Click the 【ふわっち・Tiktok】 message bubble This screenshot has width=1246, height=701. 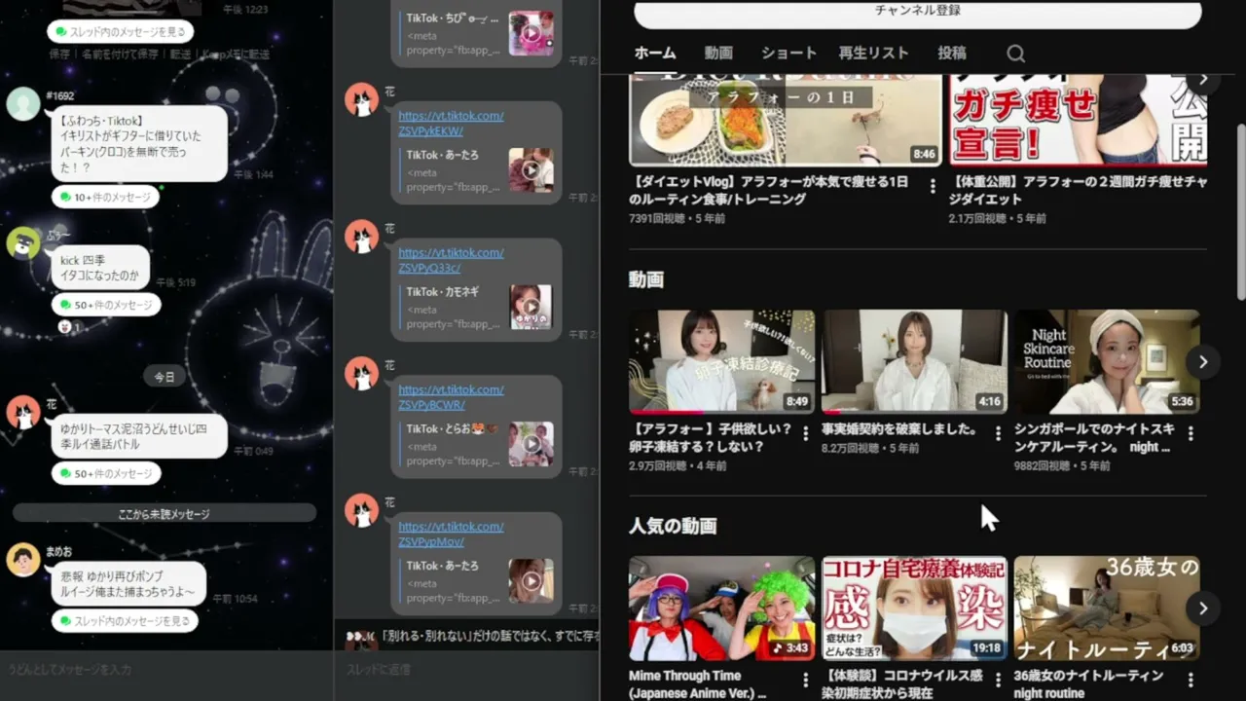point(139,143)
